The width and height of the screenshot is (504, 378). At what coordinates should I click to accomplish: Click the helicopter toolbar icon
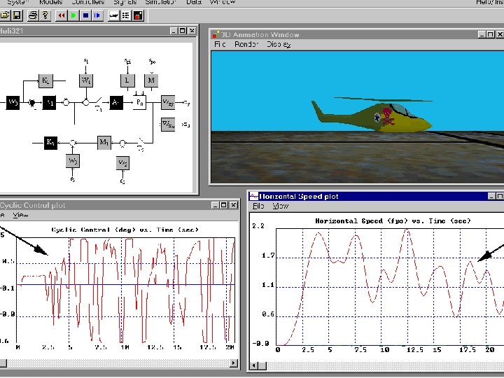coord(113,15)
